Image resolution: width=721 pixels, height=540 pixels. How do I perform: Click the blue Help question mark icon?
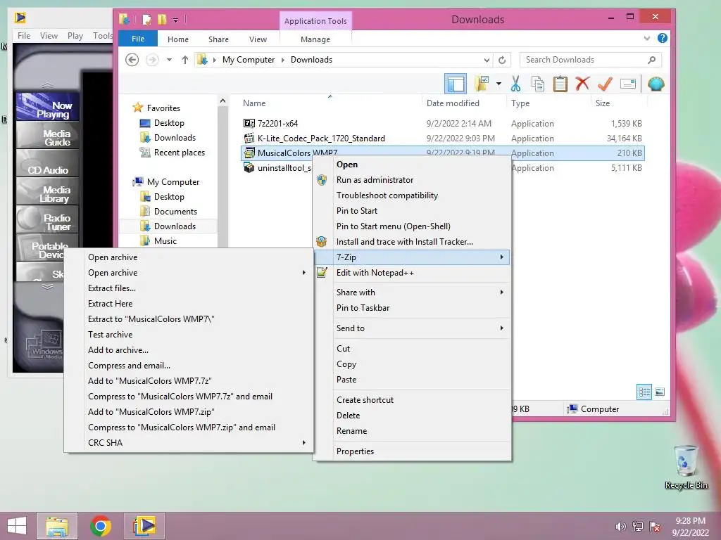coord(662,38)
